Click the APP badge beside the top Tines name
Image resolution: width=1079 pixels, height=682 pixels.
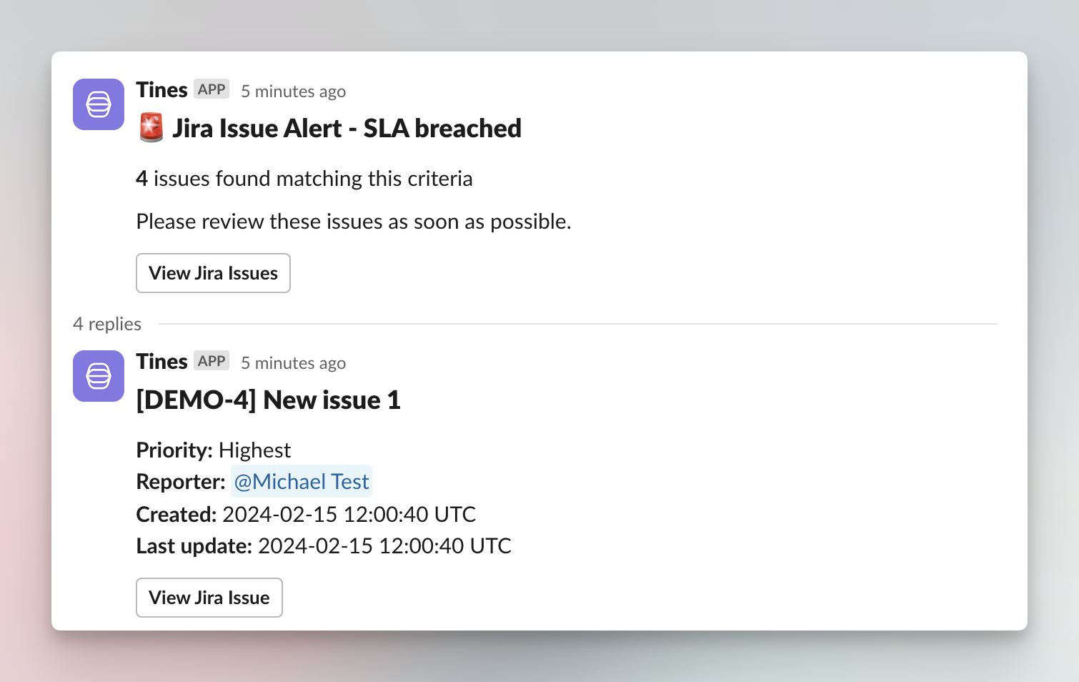[x=212, y=89]
